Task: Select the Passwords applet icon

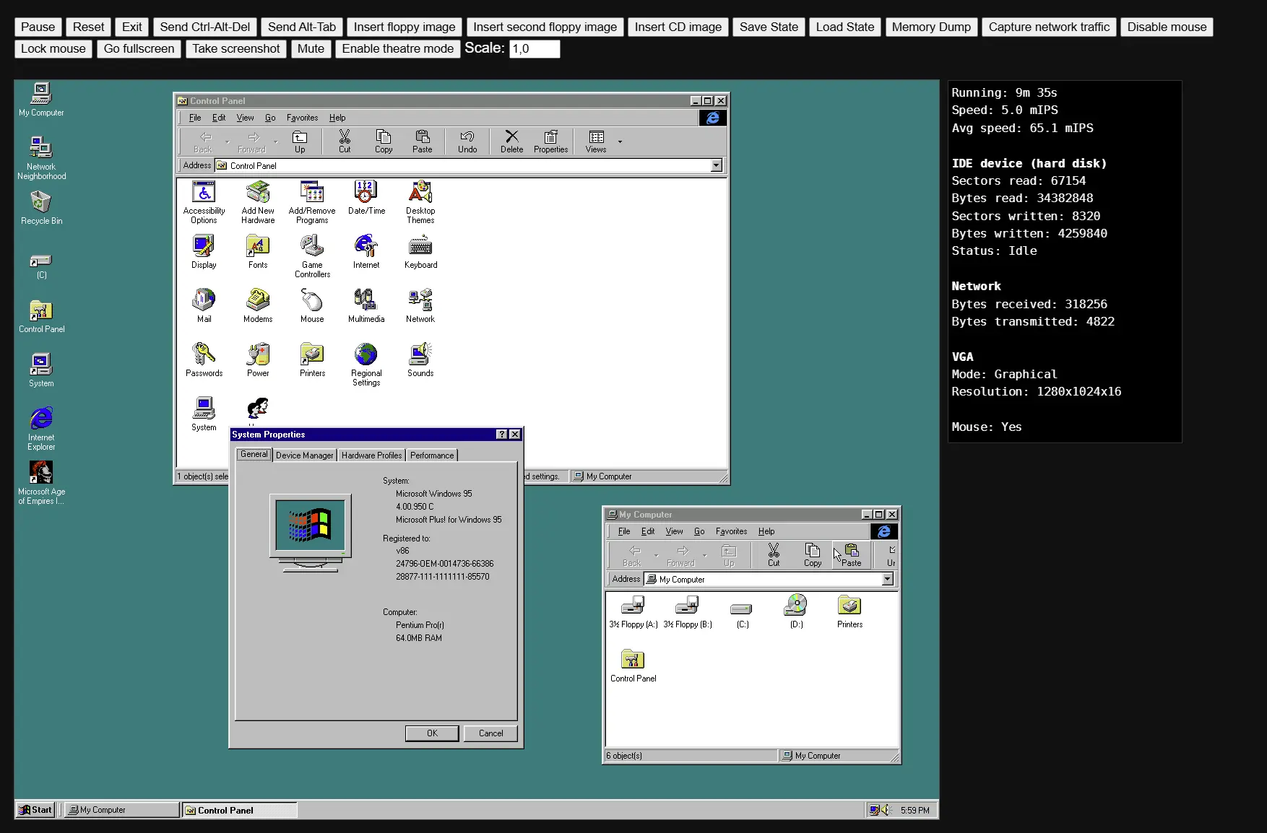Action: click(204, 360)
